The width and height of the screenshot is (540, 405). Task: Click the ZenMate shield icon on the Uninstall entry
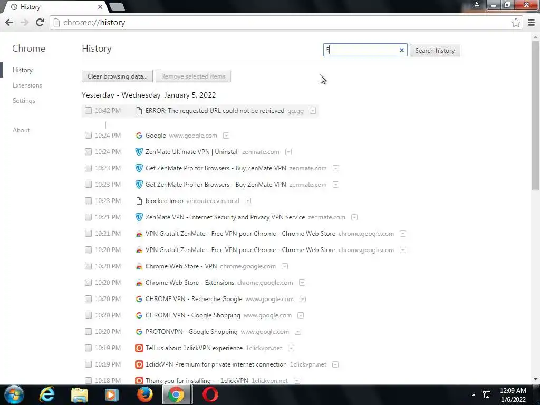click(x=139, y=152)
